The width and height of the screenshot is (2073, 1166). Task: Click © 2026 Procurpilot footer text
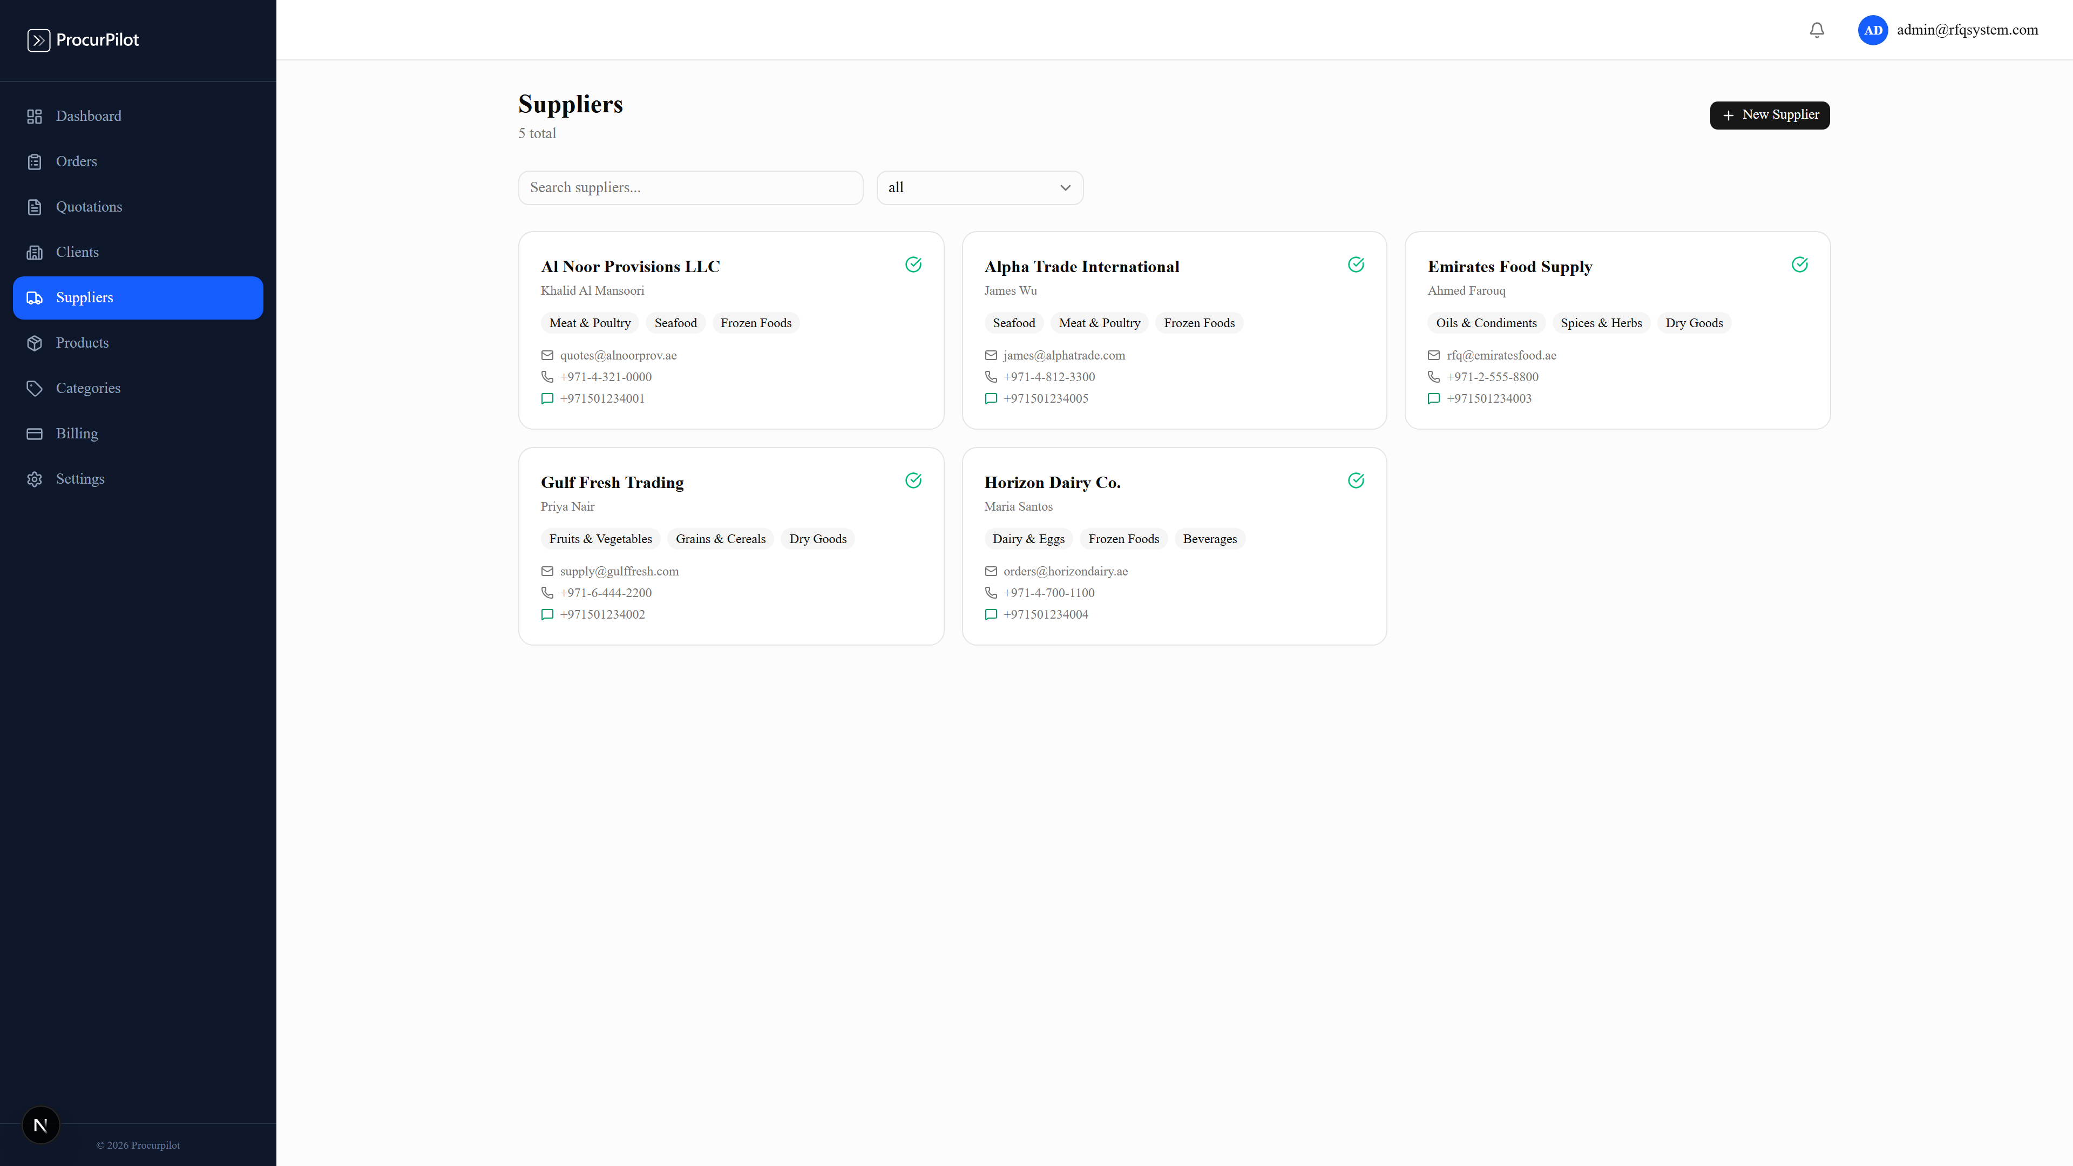(138, 1145)
